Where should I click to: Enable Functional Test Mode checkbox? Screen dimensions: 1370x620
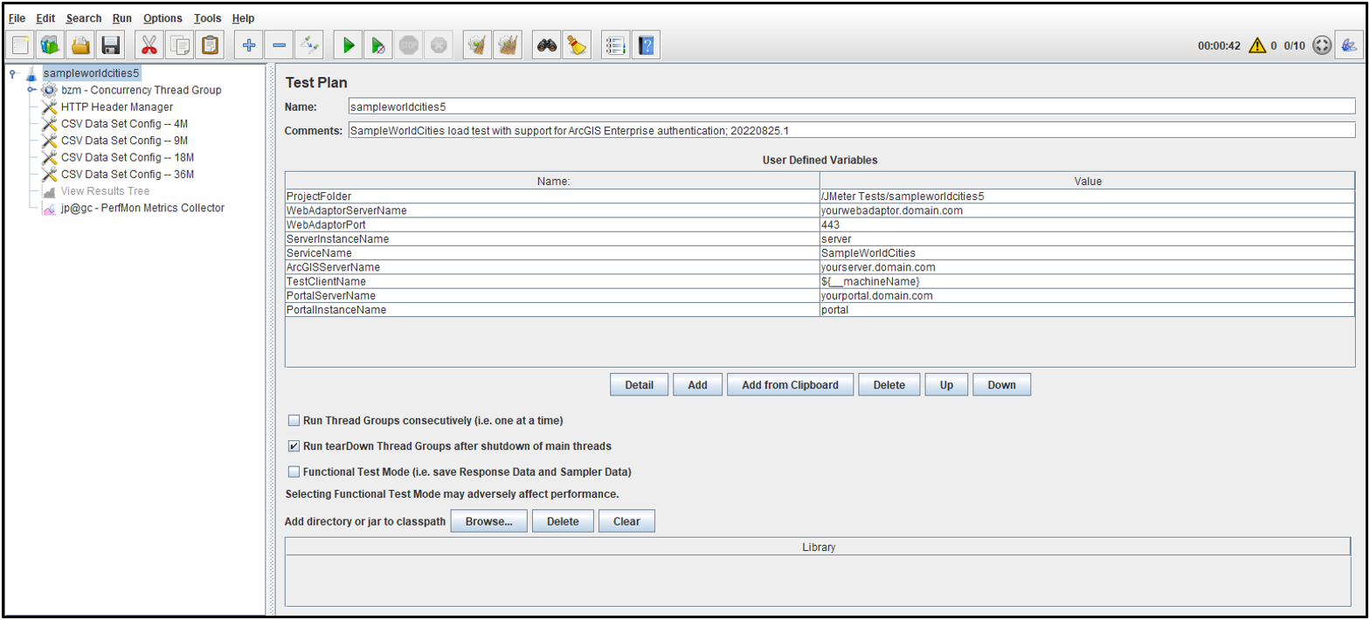pyautogui.click(x=294, y=472)
